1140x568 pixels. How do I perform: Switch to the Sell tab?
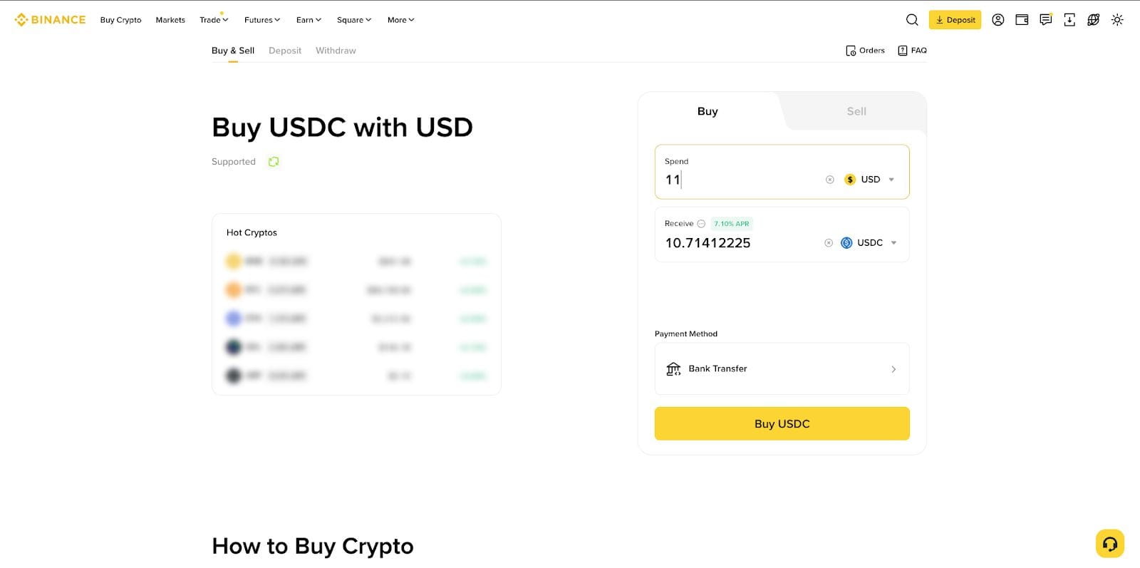point(856,111)
